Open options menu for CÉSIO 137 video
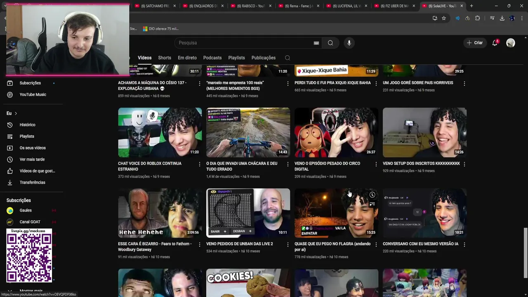 click(x=199, y=83)
